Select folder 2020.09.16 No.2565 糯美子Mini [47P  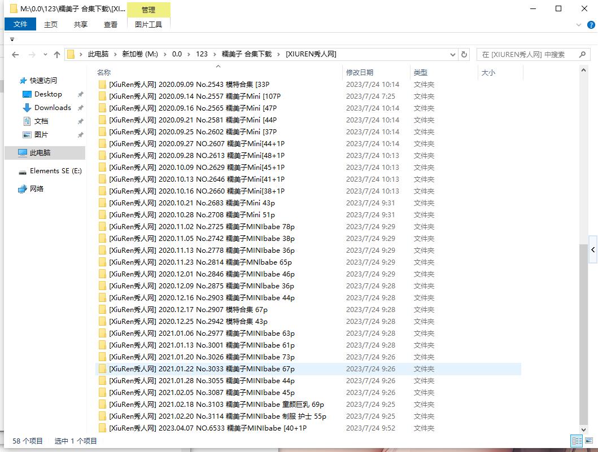tap(193, 108)
